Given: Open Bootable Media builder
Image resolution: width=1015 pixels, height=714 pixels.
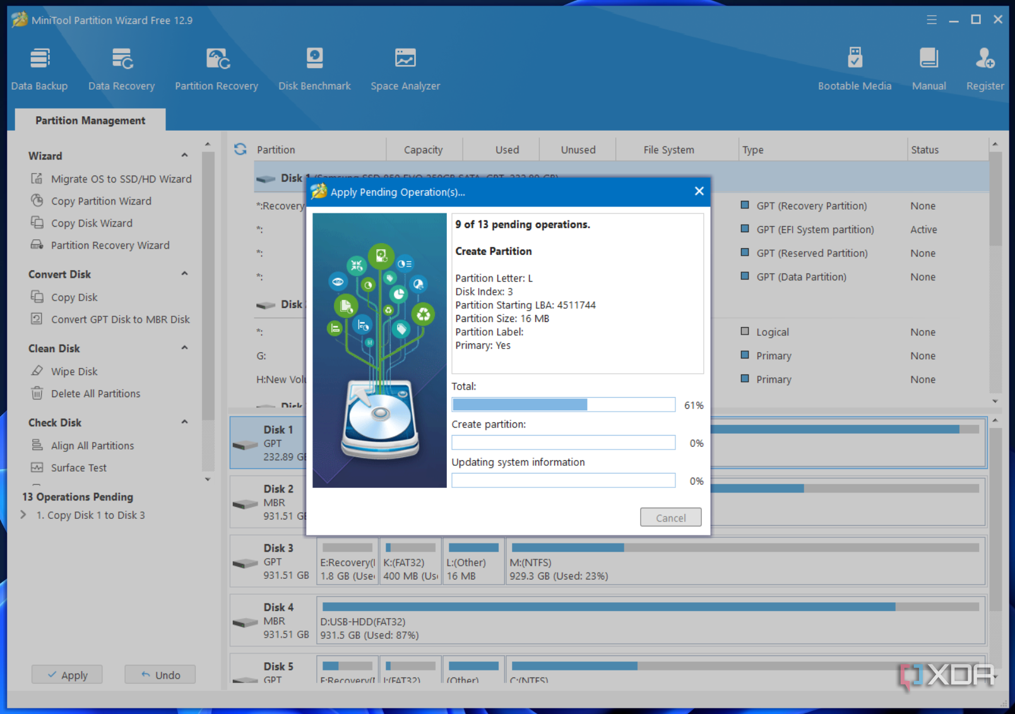Looking at the screenshot, I should tap(855, 69).
